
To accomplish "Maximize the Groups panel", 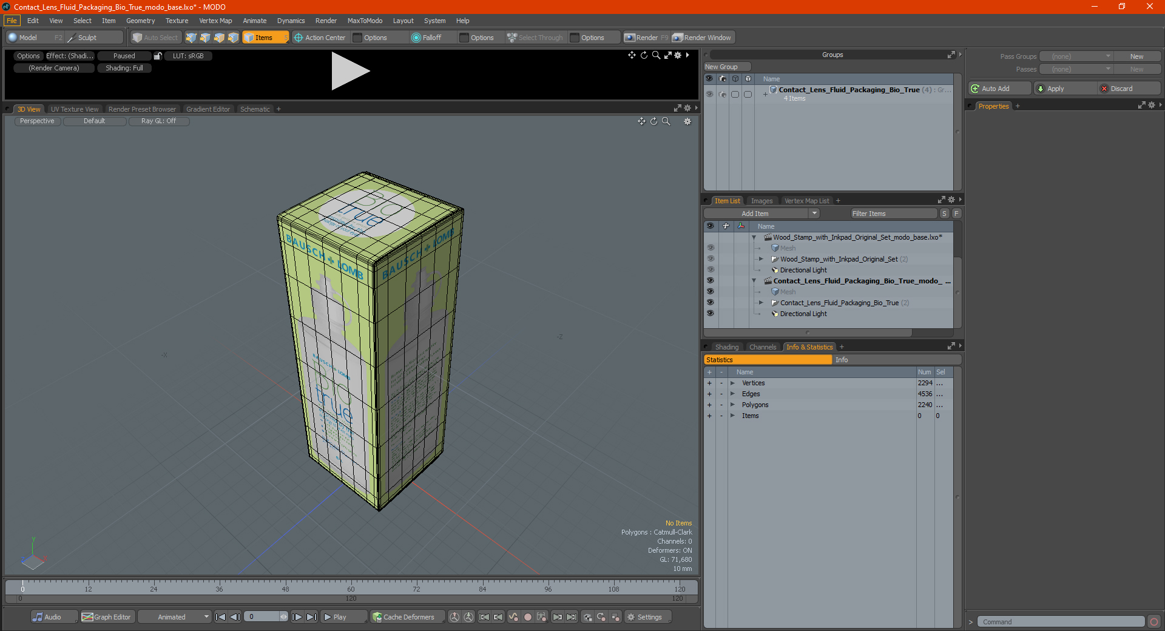I will [x=951, y=55].
